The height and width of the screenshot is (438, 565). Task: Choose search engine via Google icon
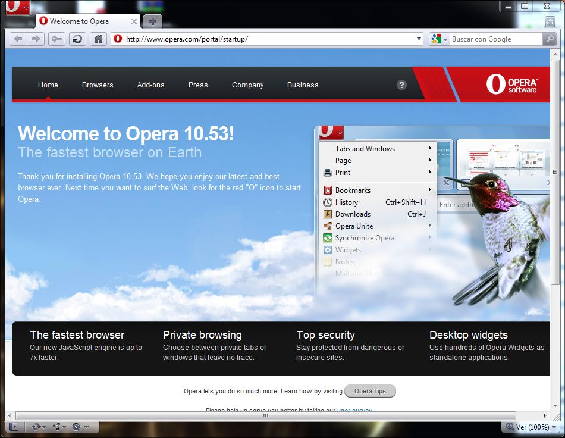pos(439,39)
